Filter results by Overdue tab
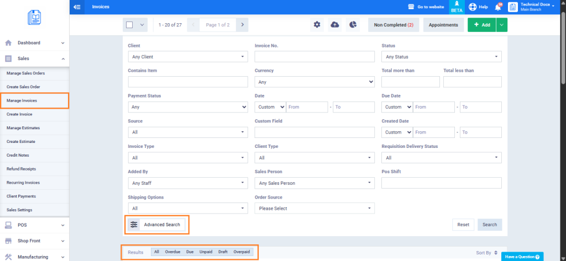 click(172, 252)
